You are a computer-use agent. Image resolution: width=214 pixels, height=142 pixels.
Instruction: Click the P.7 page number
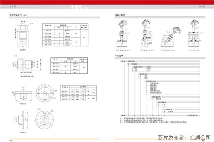point(11,141)
